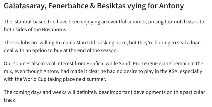This screenshot has height=107, width=212.
Task: Click the paragraph starting with Istanbul-based trio
Action: (x=104, y=26)
